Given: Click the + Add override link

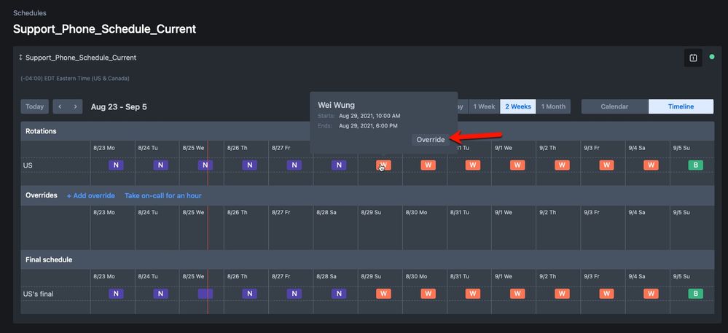Looking at the screenshot, I should pos(90,195).
